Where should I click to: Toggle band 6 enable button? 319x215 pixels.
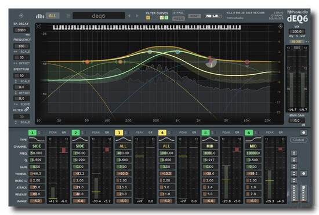(x=249, y=133)
